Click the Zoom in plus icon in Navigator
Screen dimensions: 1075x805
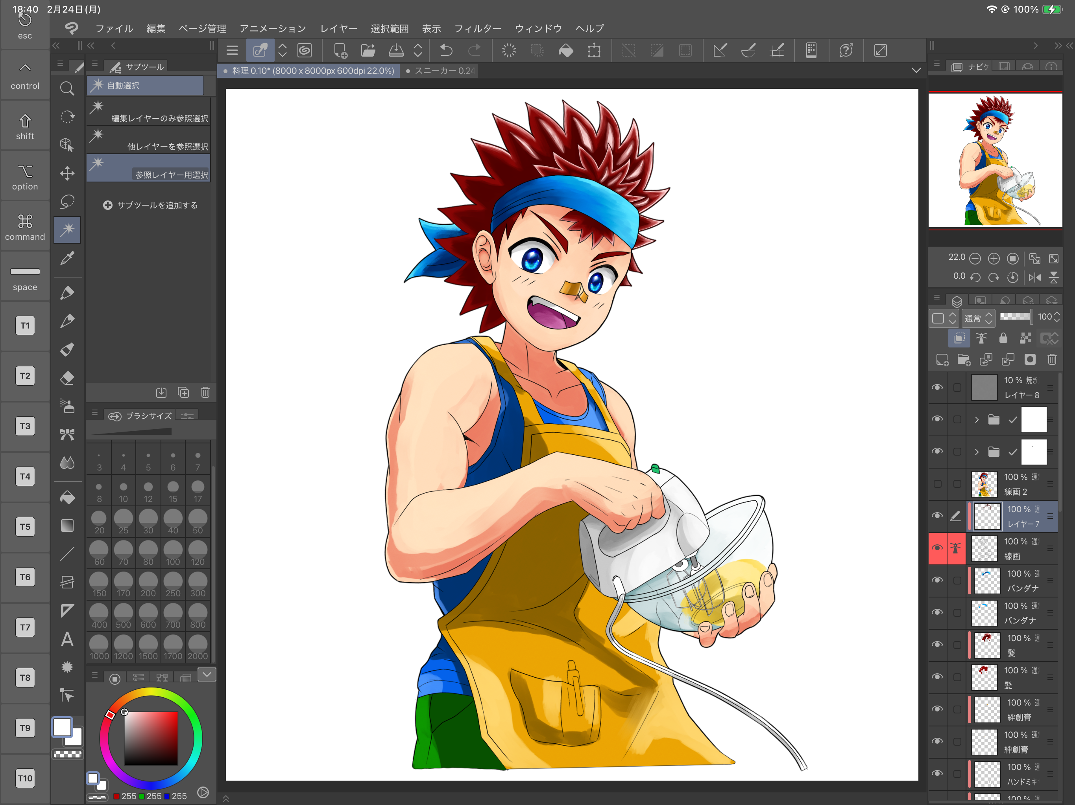pyautogui.click(x=994, y=258)
